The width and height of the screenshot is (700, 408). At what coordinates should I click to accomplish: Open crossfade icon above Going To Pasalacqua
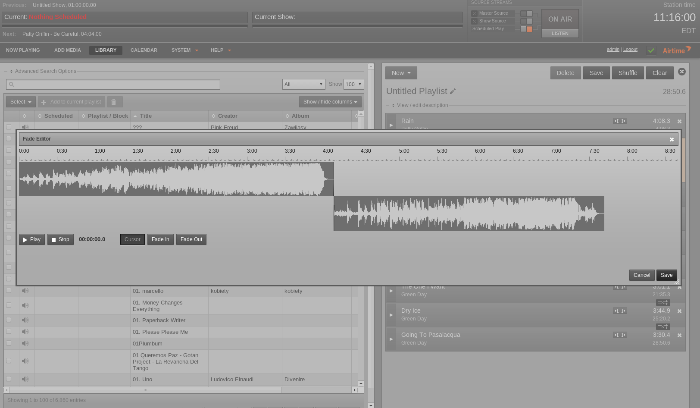[x=663, y=327]
